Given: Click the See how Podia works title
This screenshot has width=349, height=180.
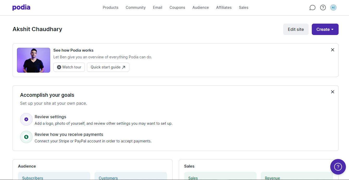Looking at the screenshot, I should click(x=73, y=50).
